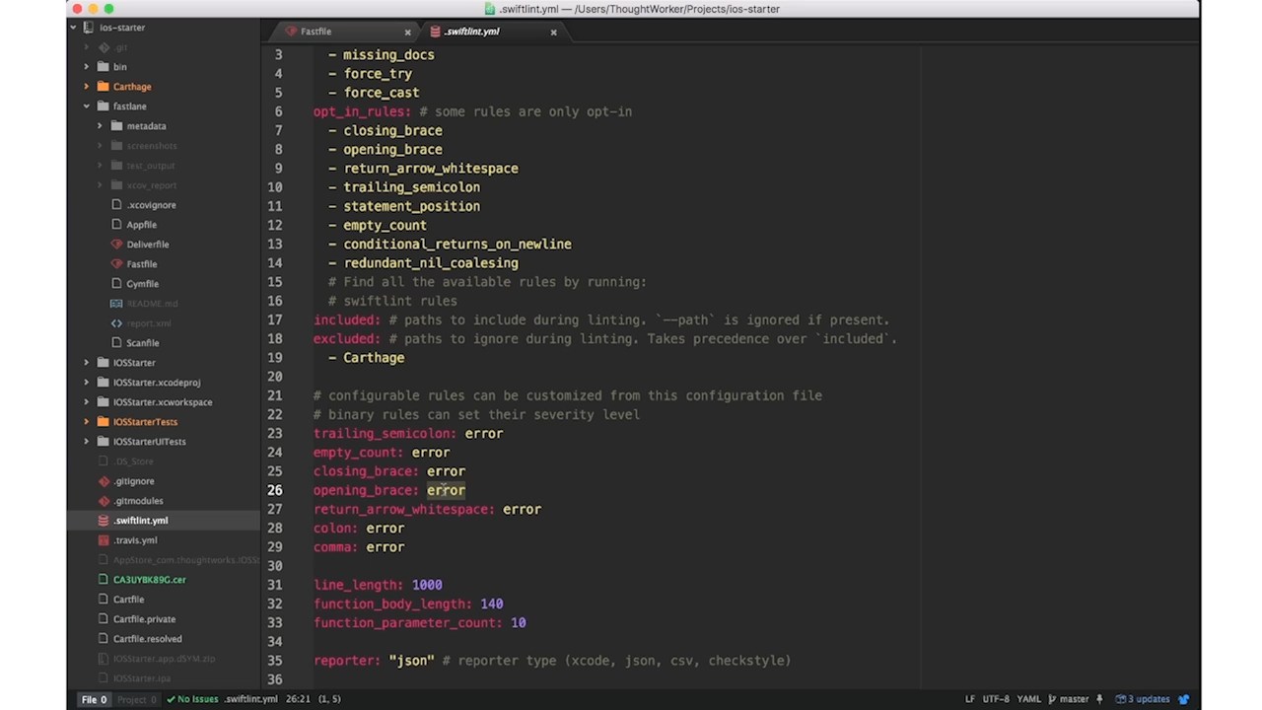This screenshot has width=1262, height=710.
Task: Open IOSStarter.app.dSYM.zip in the tree
Action: [x=164, y=659]
